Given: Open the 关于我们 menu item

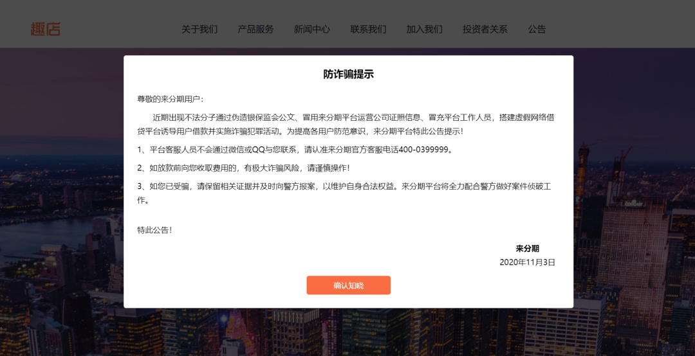Looking at the screenshot, I should click(x=199, y=29).
